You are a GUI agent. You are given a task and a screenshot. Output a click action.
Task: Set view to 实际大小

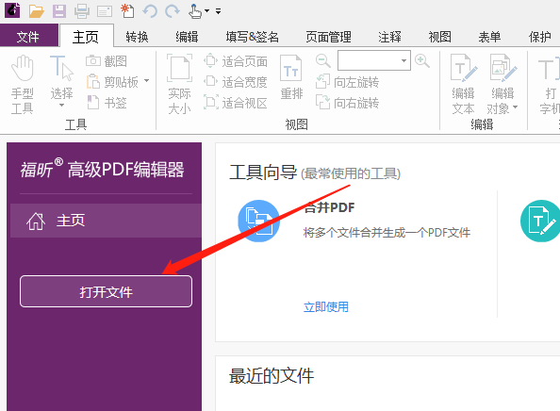179,85
